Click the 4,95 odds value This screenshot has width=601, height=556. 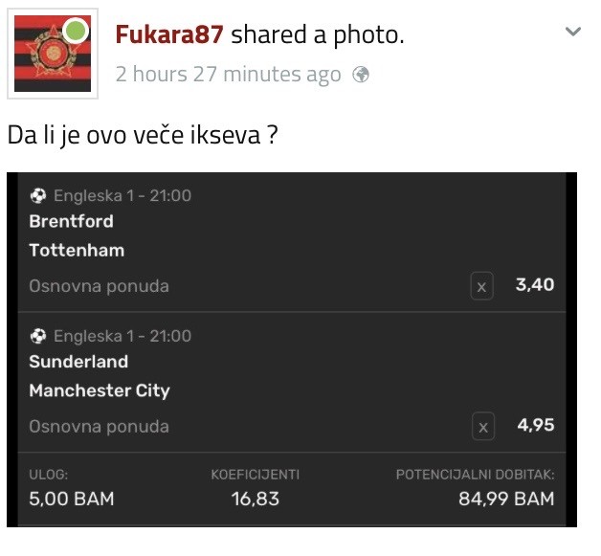[536, 425]
